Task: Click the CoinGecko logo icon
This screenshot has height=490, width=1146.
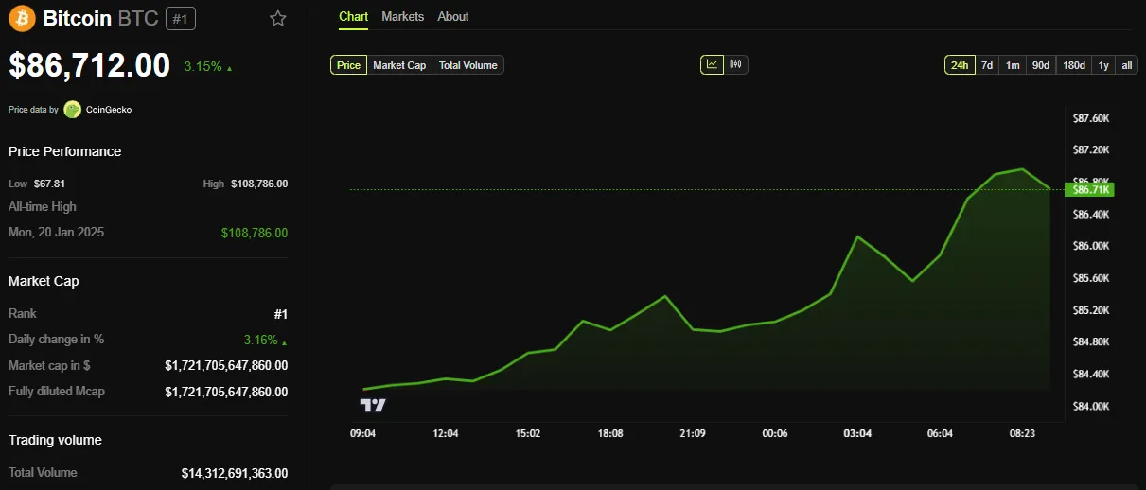Action: click(x=73, y=110)
